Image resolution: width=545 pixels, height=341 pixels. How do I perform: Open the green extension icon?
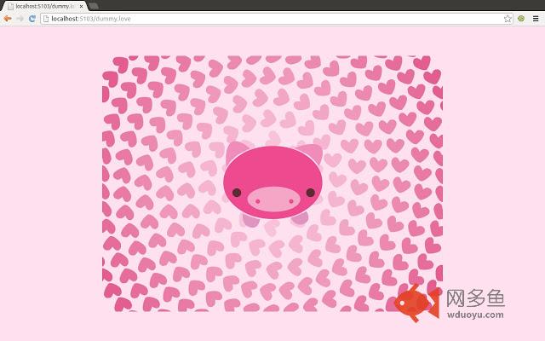click(x=520, y=19)
